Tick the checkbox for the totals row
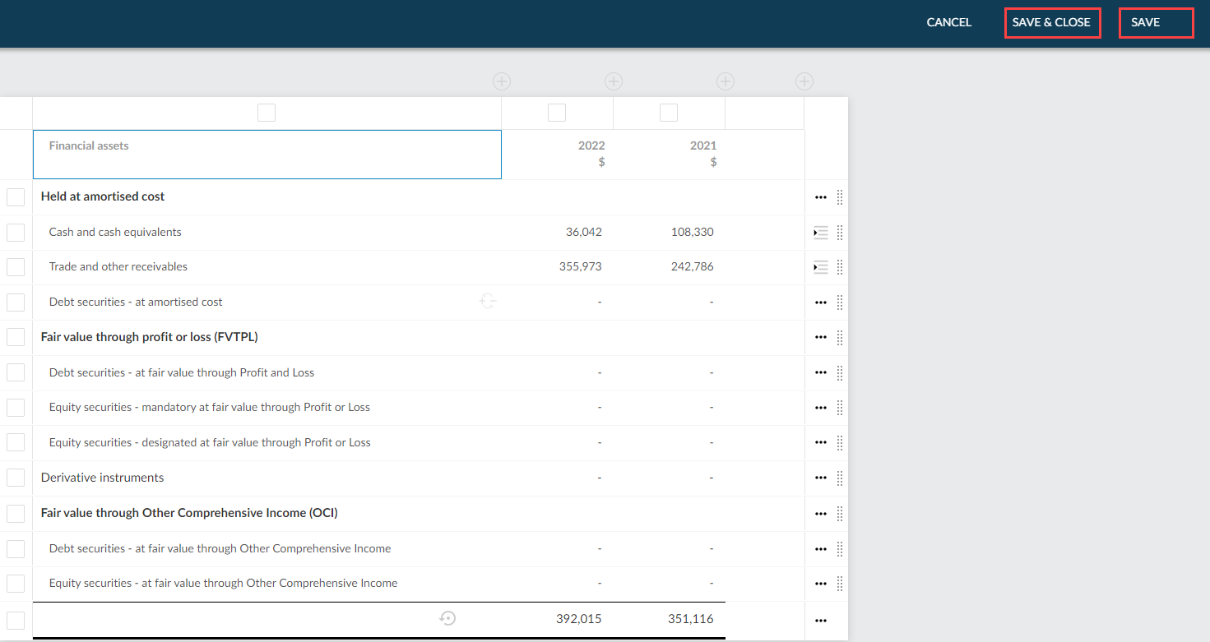The width and height of the screenshot is (1210, 642). (16, 620)
